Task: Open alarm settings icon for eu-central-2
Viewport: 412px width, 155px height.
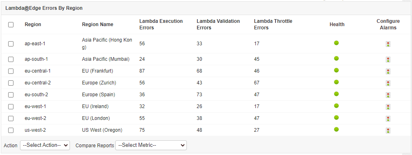Action: pos(388,83)
